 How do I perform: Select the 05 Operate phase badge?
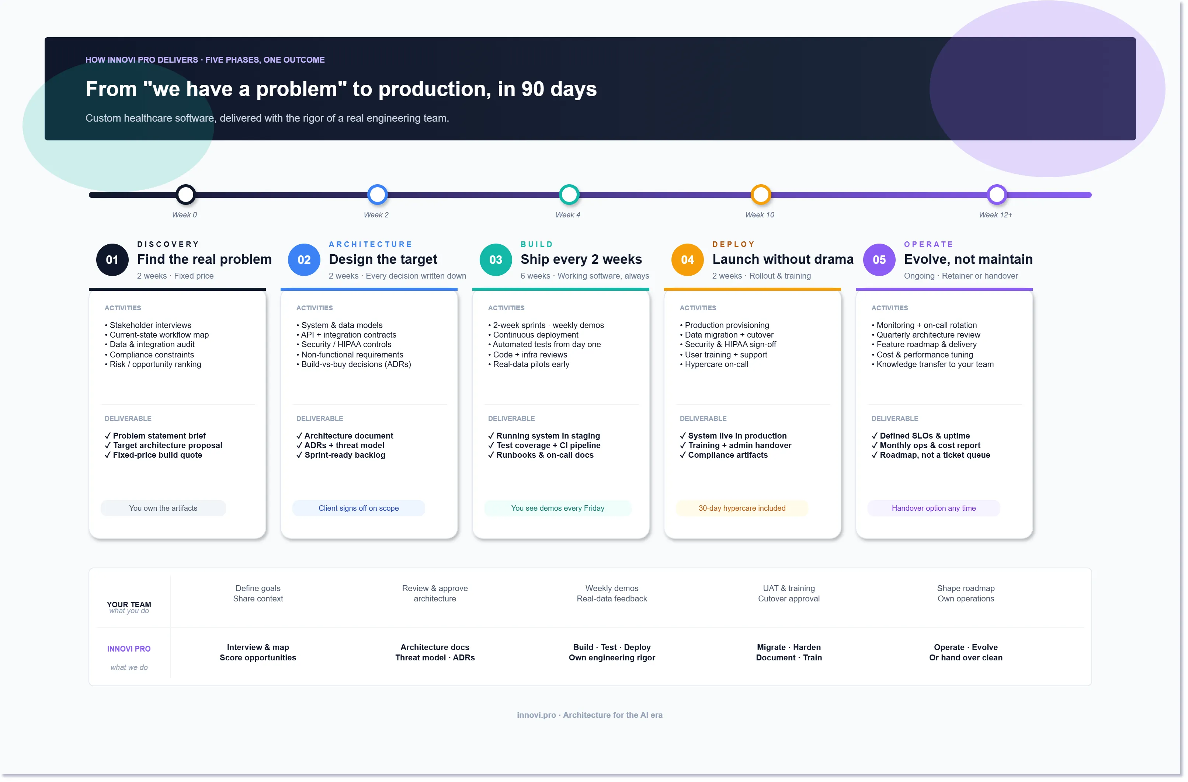(879, 259)
